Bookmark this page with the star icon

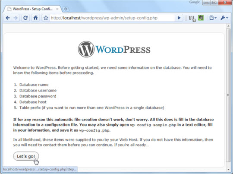point(46,18)
